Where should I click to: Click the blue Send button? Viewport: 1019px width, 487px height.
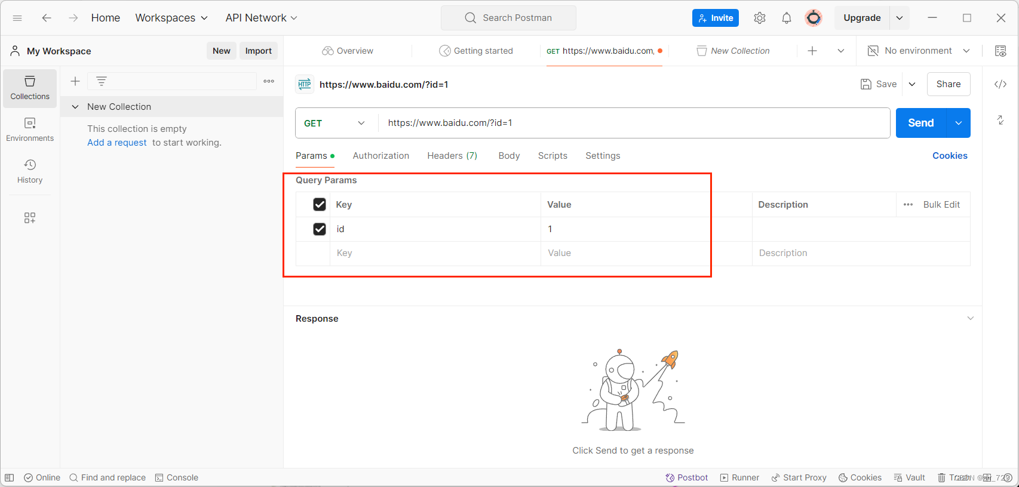pyautogui.click(x=921, y=123)
